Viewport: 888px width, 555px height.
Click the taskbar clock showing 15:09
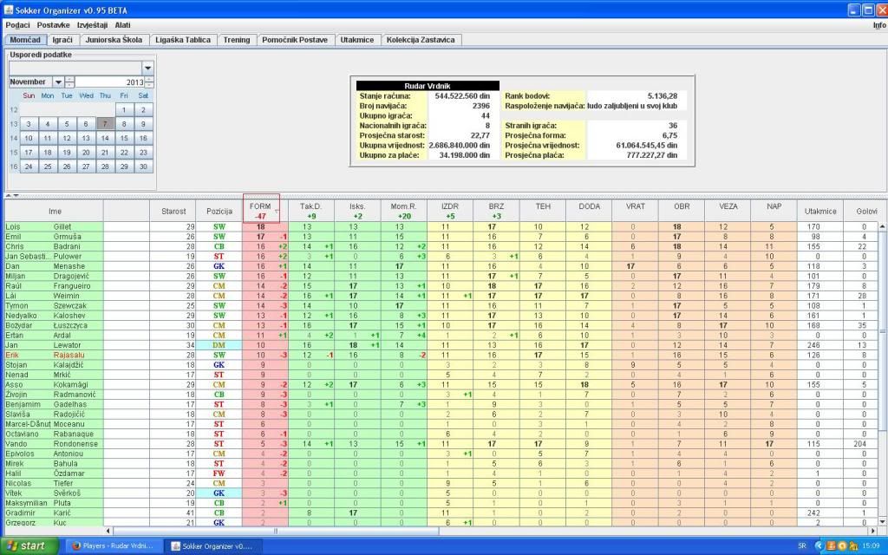click(x=871, y=546)
